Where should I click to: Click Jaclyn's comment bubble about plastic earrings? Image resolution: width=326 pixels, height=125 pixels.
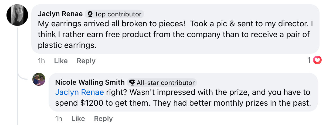click(175, 29)
